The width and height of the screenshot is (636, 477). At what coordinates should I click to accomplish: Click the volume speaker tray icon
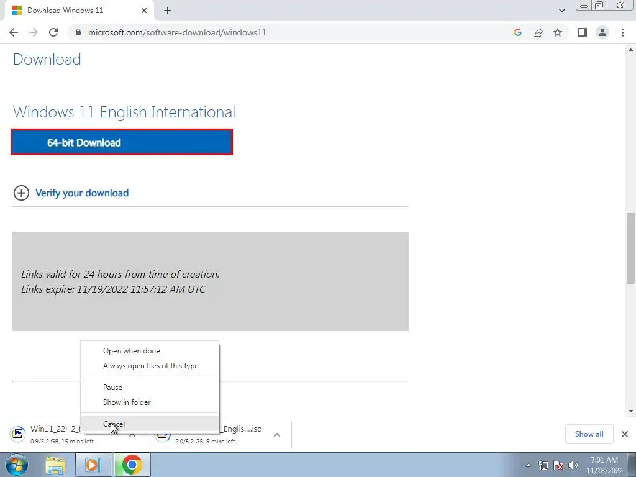coord(573,465)
